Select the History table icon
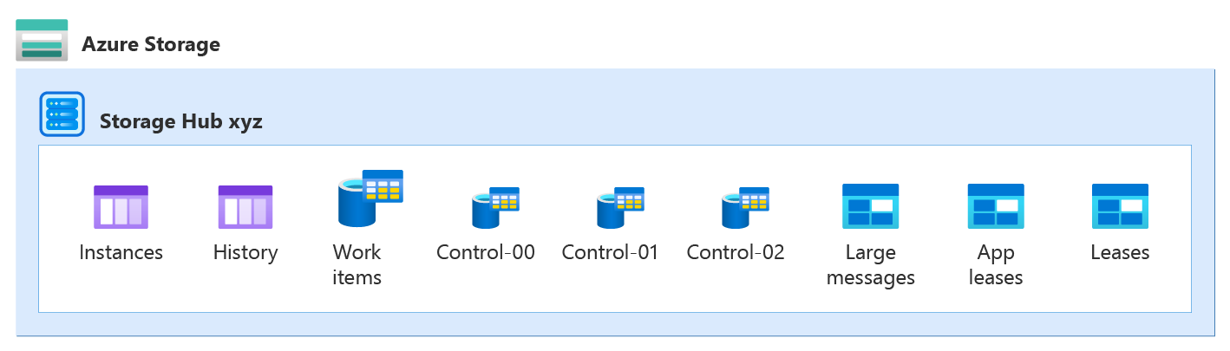This screenshot has height=351, width=1230. point(245,207)
